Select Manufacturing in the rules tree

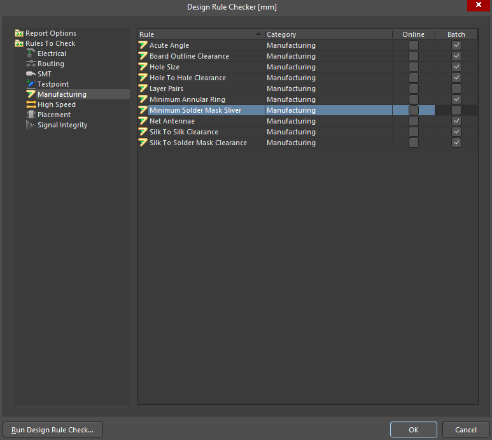click(x=62, y=95)
